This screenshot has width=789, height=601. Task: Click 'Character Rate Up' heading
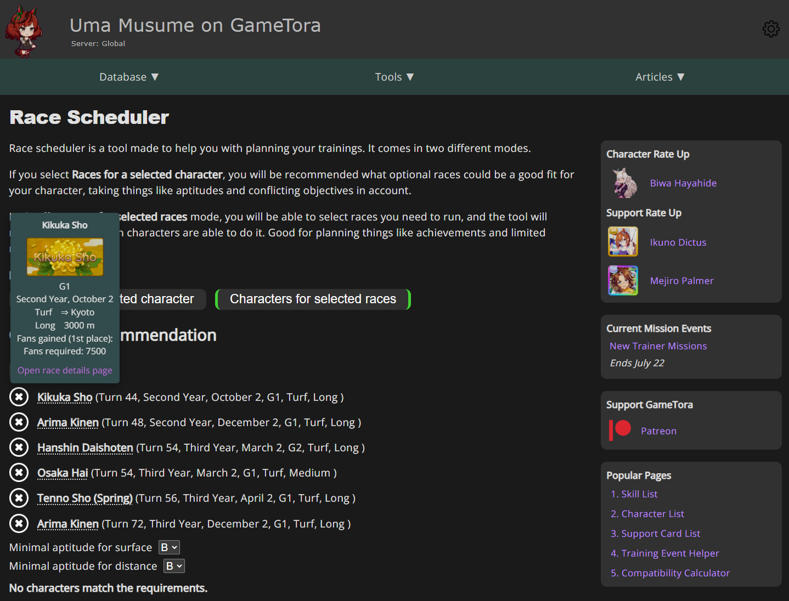pos(648,154)
